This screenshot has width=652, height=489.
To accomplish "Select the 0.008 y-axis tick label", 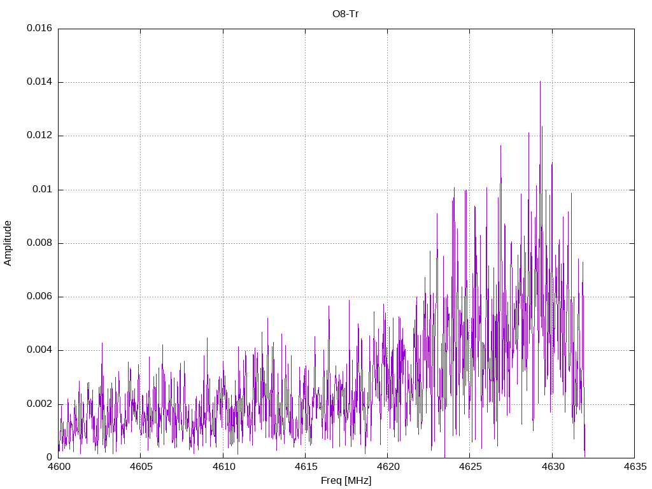I will click(39, 243).
